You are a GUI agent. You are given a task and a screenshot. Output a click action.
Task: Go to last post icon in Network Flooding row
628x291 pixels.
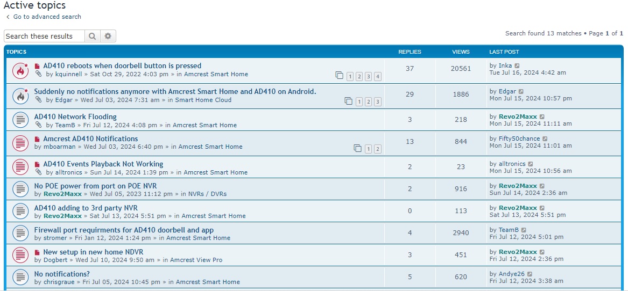click(542, 117)
